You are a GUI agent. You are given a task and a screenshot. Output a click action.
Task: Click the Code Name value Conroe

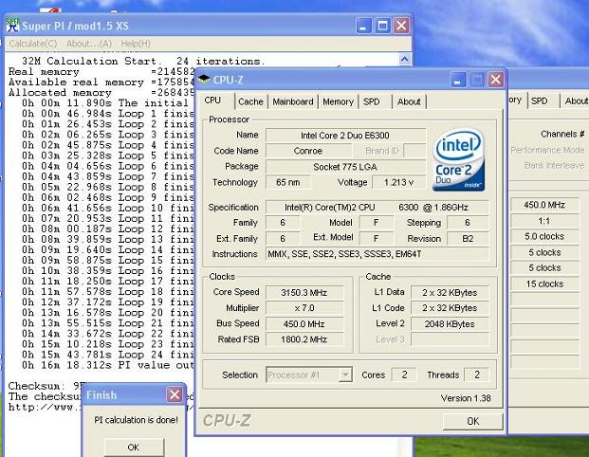pyautogui.click(x=308, y=151)
